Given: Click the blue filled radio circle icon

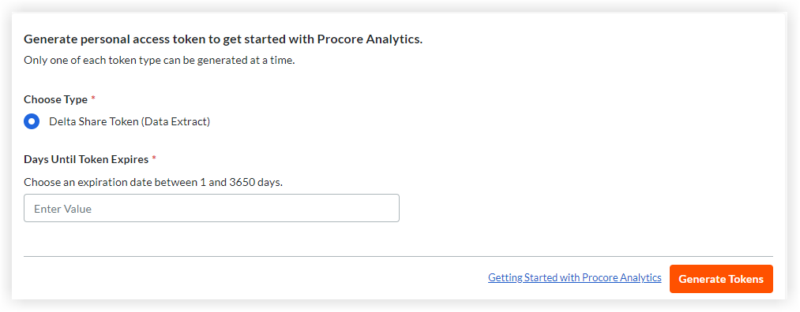Looking at the screenshot, I should click(32, 121).
